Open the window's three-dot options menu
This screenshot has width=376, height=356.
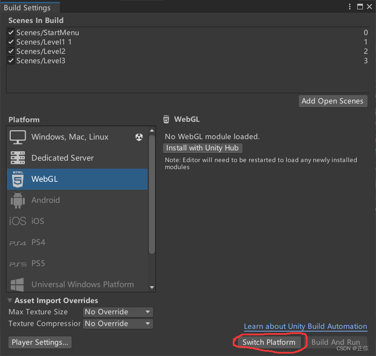350,7
